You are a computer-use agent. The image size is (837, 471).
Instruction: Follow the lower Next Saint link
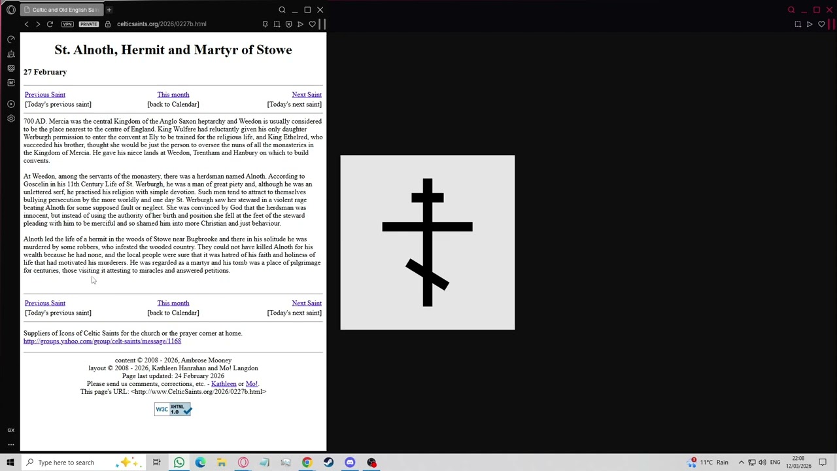(307, 304)
